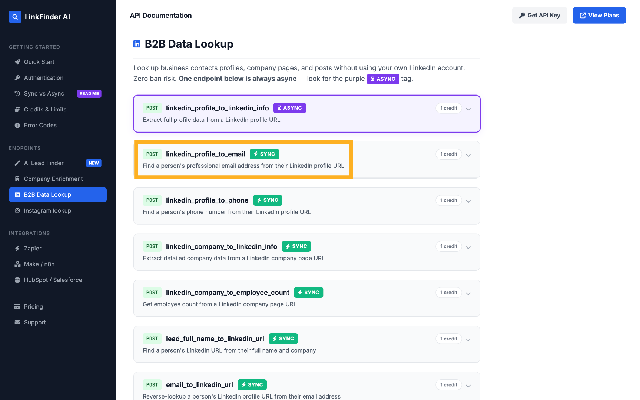This screenshot has height=400, width=640.
Task: Click the SYNC tag on linkedin_company_to_linkedin_info
Action: click(296, 246)
